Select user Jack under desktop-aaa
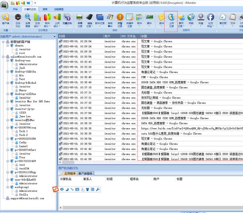The height and width of the screenshot is (213, 243). pos(22,68)
